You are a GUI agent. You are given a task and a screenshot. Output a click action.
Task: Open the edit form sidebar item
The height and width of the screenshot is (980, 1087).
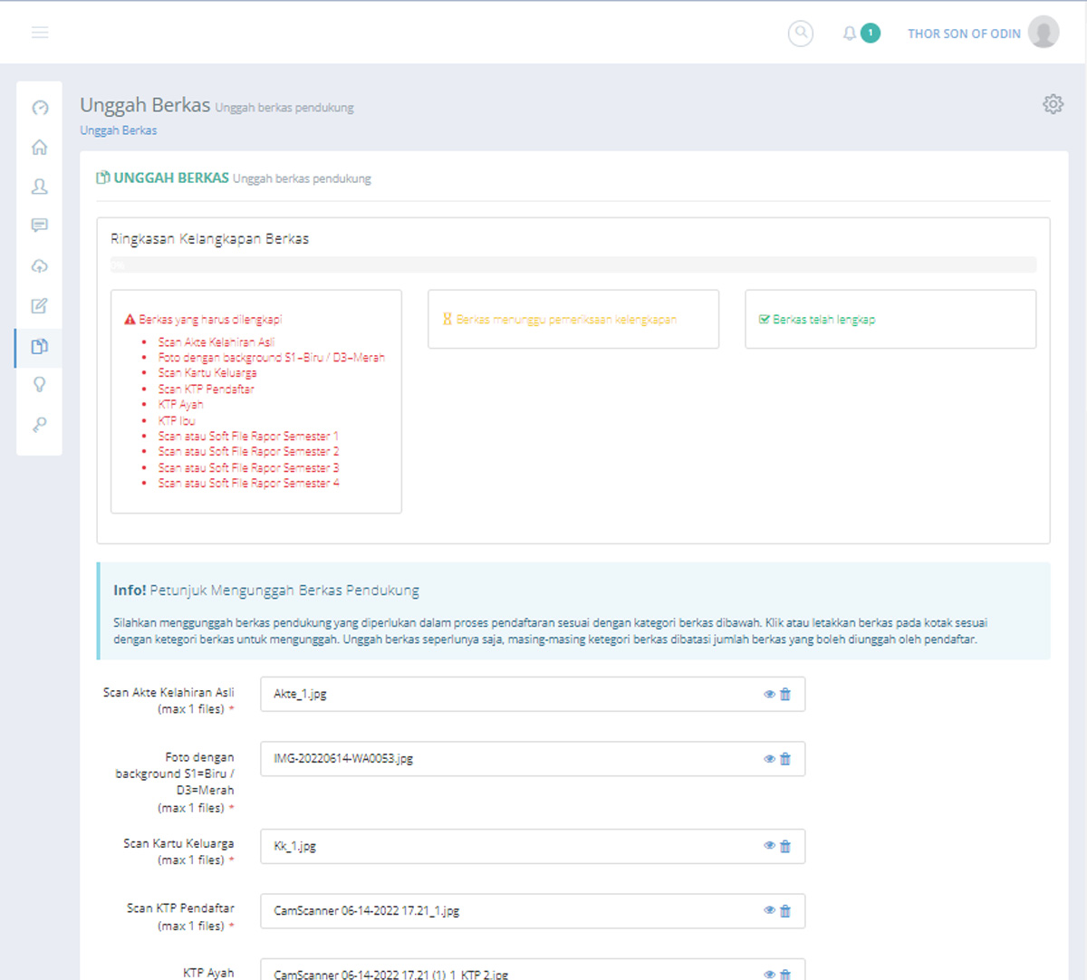click(x=40, y=306)
